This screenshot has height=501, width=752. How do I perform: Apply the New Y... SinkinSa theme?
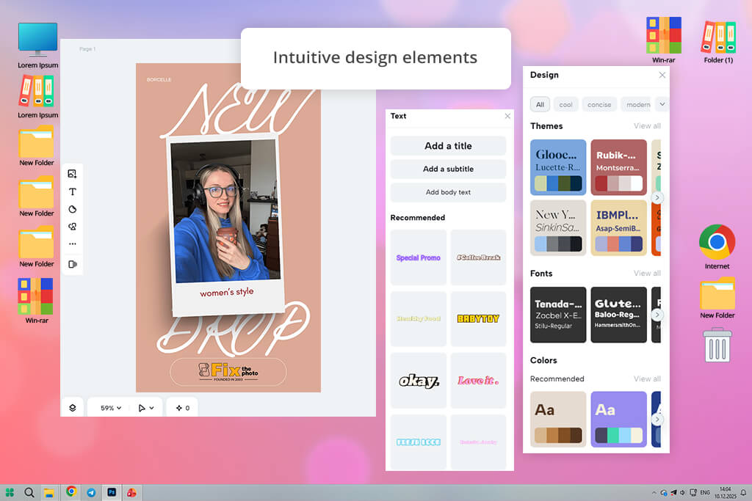[558, 228]
